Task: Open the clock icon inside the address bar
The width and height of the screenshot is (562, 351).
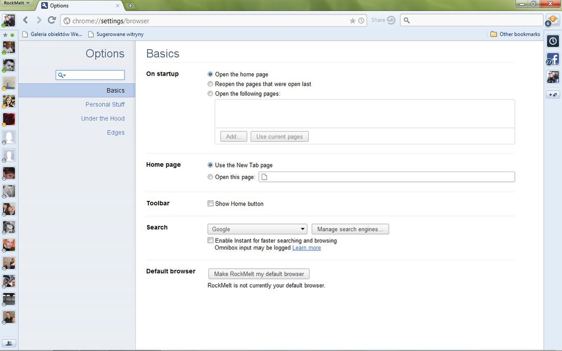Action: [x=361, y=21]
